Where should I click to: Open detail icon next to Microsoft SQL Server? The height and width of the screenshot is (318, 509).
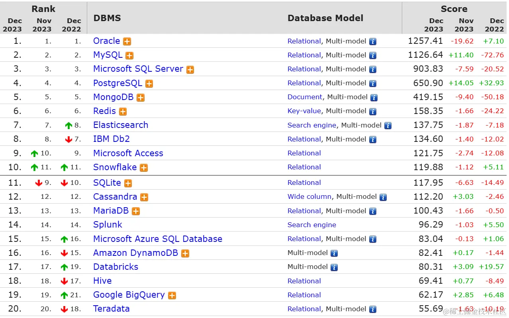click(x=190, y=69)
